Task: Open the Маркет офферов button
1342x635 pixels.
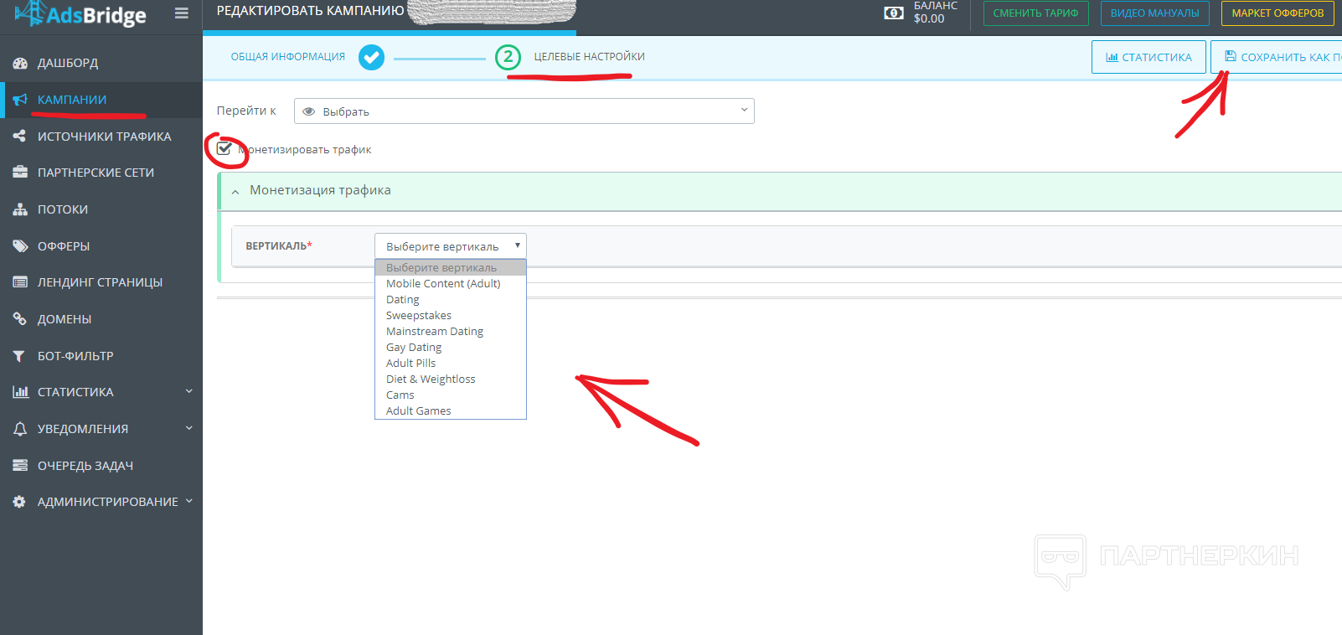Action: click(x=1277, y=13)
